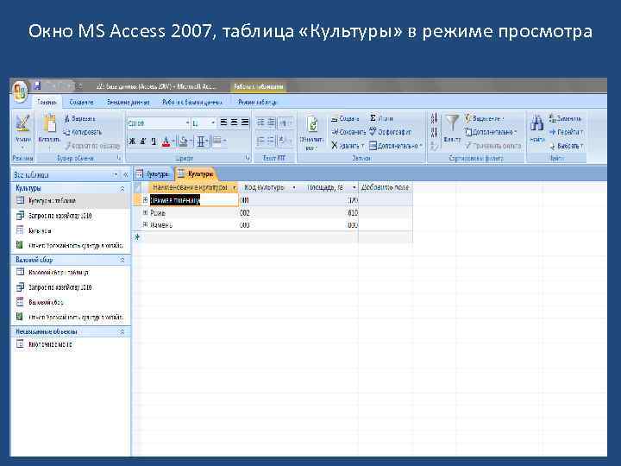Screen dimensions: 621x466
Task: Click Cut (Вырезать) scissors command
Action: pyautogui.click(x=80, y=118)
